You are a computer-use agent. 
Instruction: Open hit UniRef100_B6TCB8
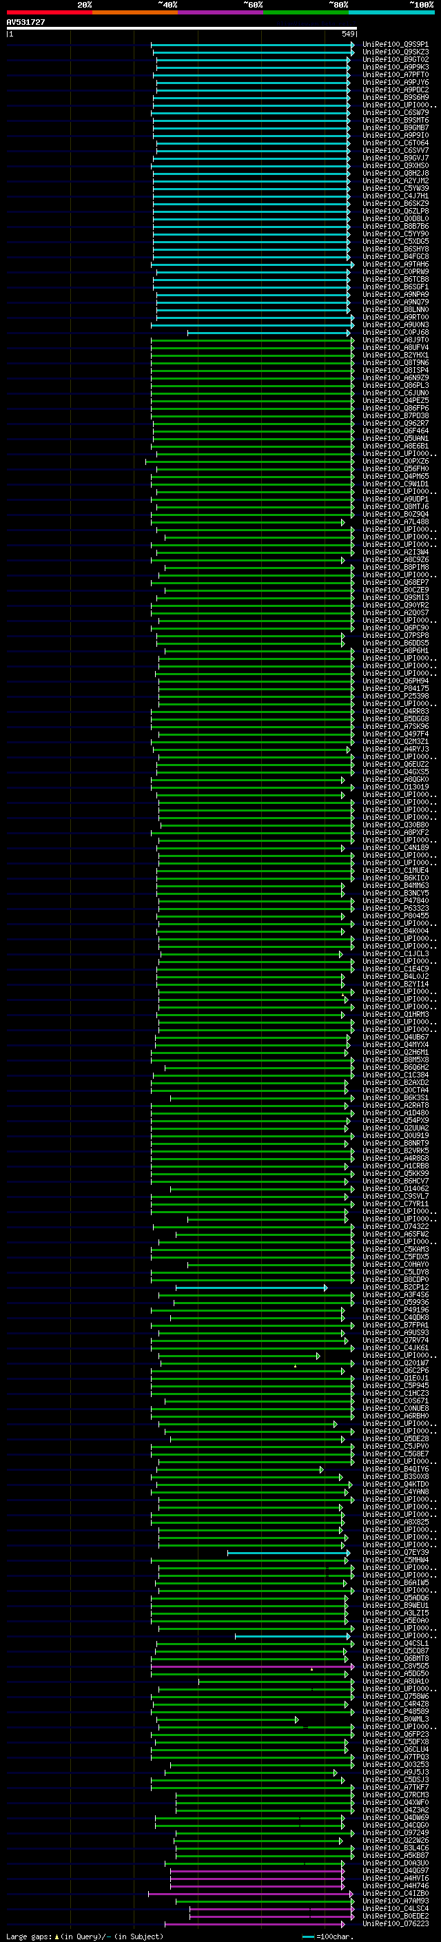[x=395, y=279]
